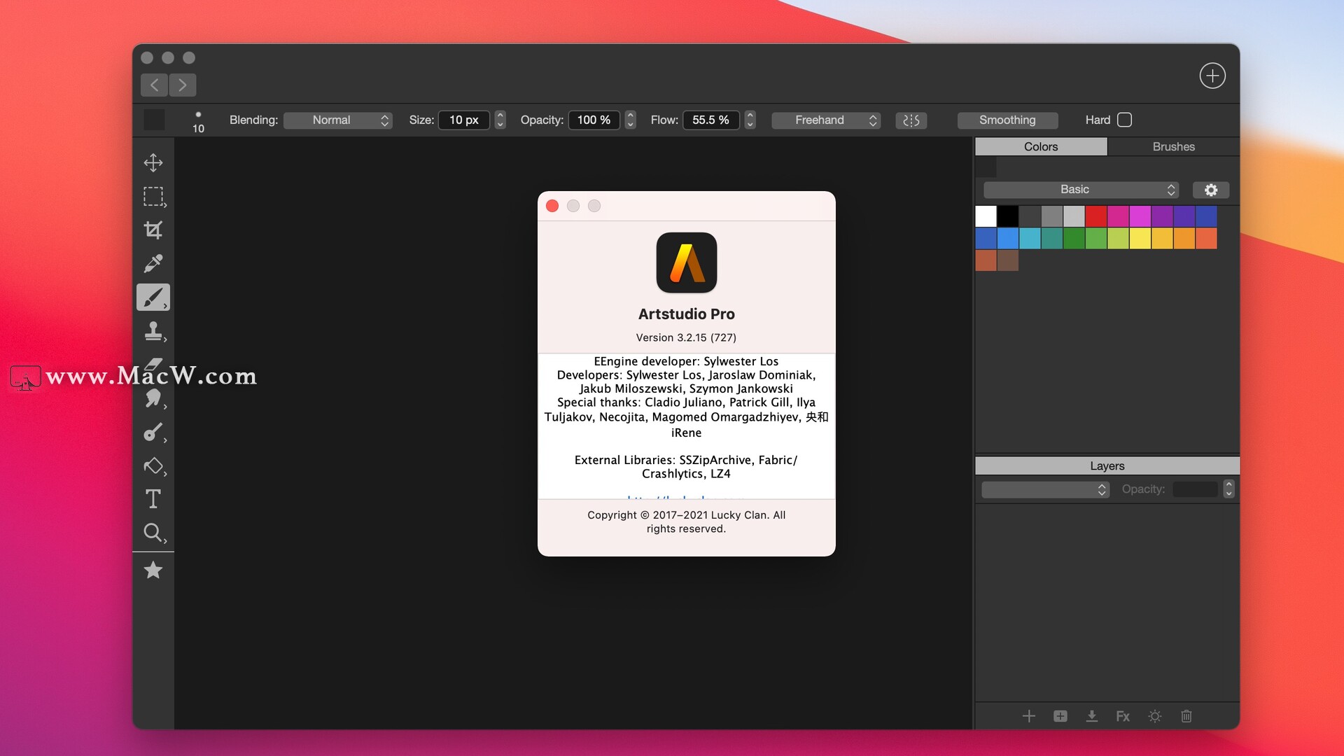Screen dimensions: 1344x756
Task: Open layer Fx effects
Action: point(1123,715)
